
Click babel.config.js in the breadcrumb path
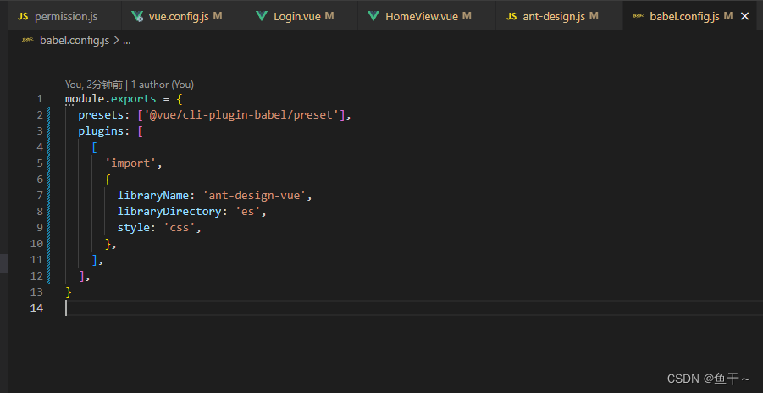tap(75, 41)
